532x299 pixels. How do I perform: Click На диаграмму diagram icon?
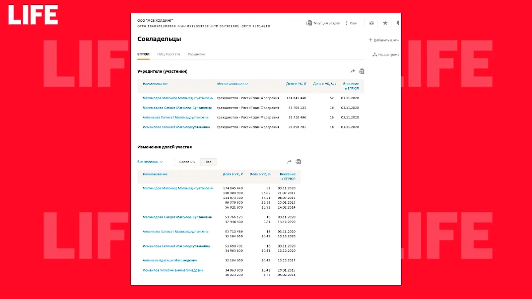(x=374, y=54)
